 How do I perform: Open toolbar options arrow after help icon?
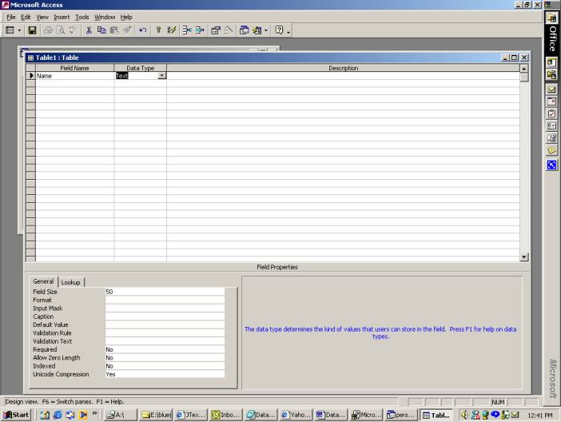point(288,31)
